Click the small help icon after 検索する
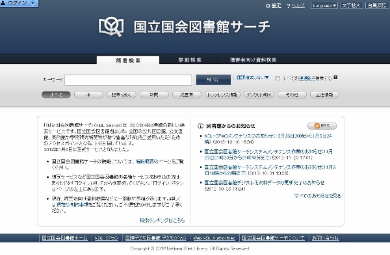 pos(335,77)
